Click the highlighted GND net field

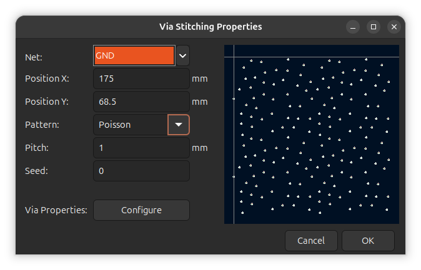(x=134, y=55)
